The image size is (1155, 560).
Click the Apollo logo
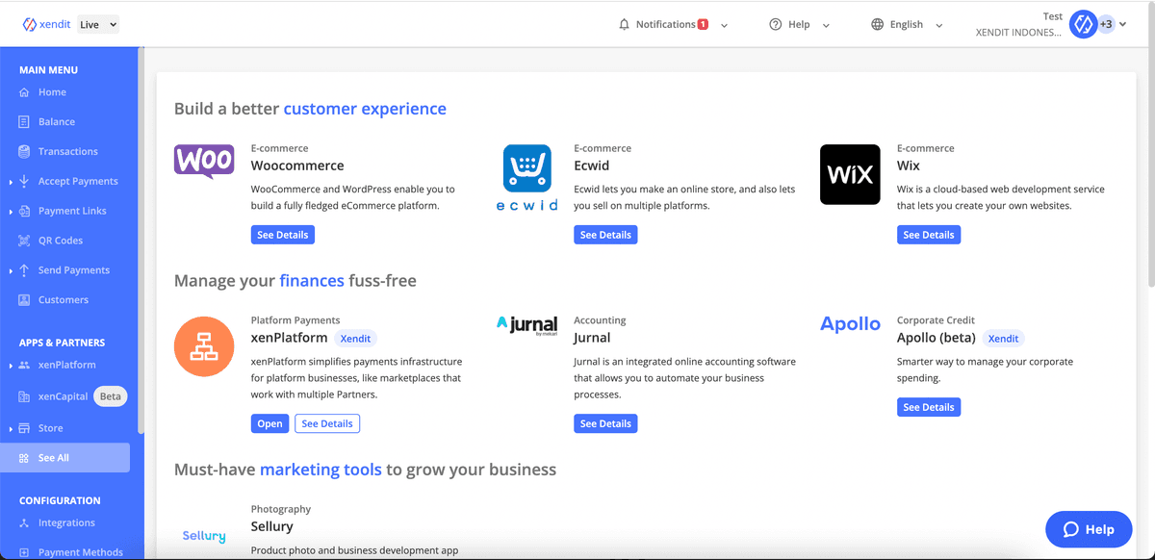coord(850,324)
